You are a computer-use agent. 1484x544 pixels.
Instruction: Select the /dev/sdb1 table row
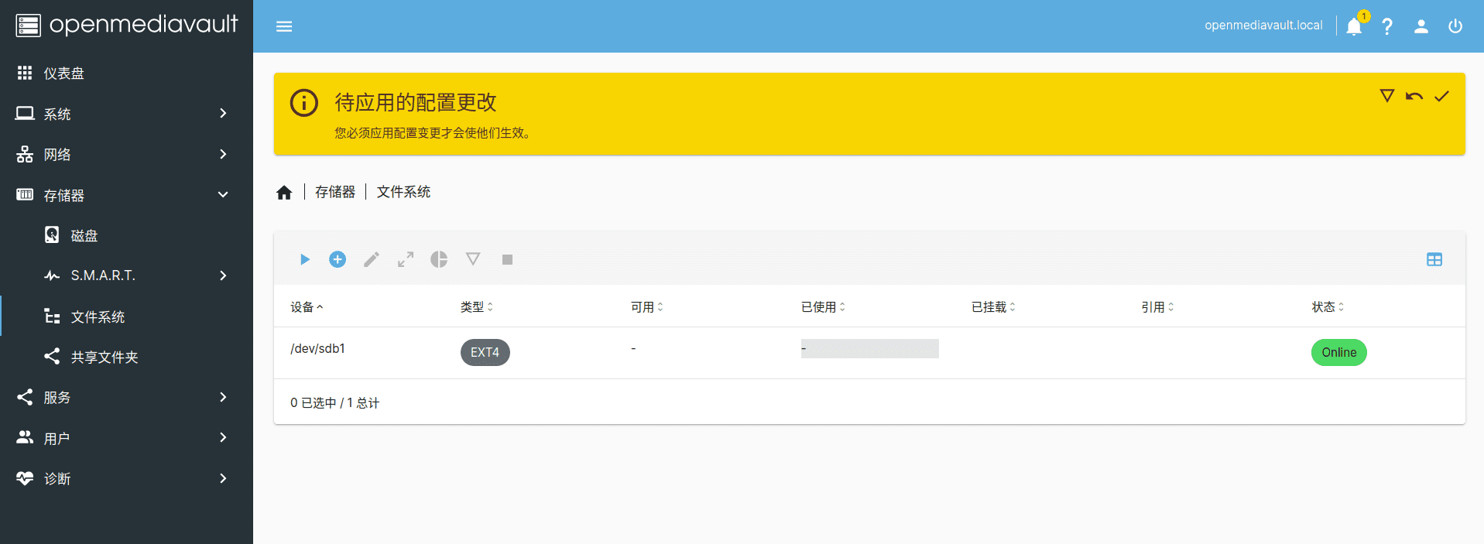[697, 352]
